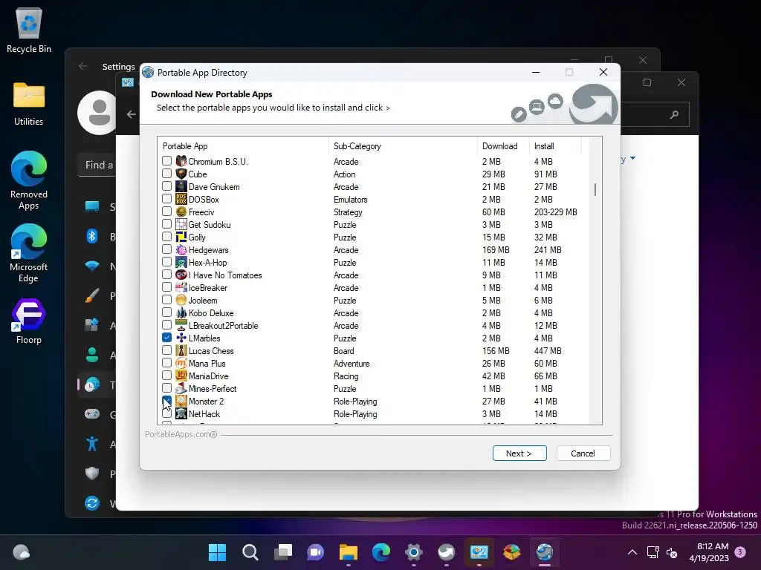761x570 pixels.
Task: Click the Mana Plus app icon
Action: [x=181, y=363]
